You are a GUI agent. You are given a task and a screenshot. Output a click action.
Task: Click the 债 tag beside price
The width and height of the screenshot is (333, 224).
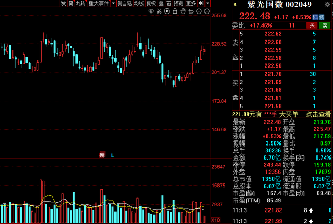[x=322, y=17]
